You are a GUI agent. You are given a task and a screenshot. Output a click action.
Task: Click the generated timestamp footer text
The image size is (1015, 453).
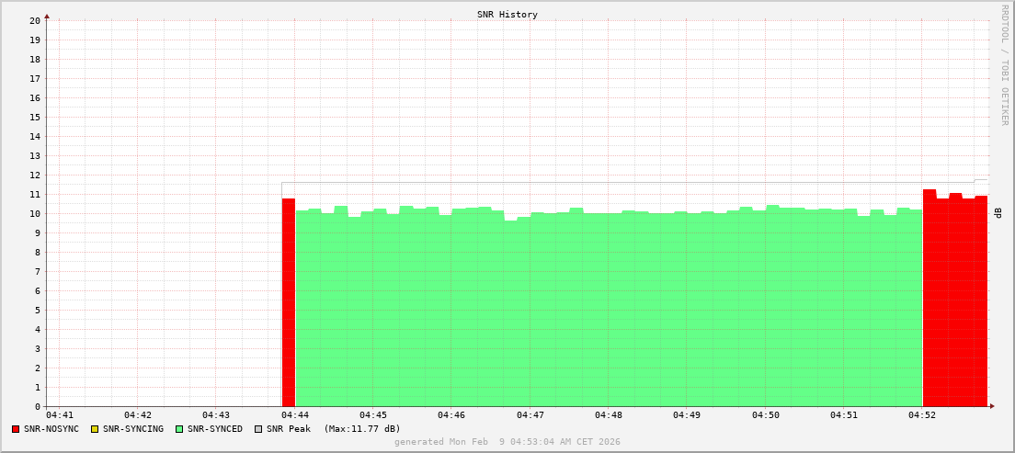[507, 442]
